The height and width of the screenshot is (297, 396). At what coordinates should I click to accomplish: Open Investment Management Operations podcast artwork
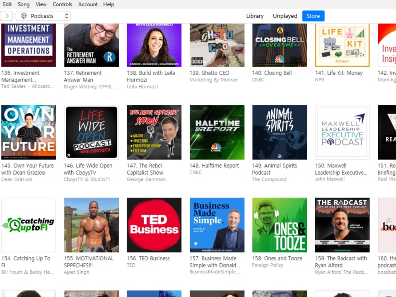pos(29,45)
